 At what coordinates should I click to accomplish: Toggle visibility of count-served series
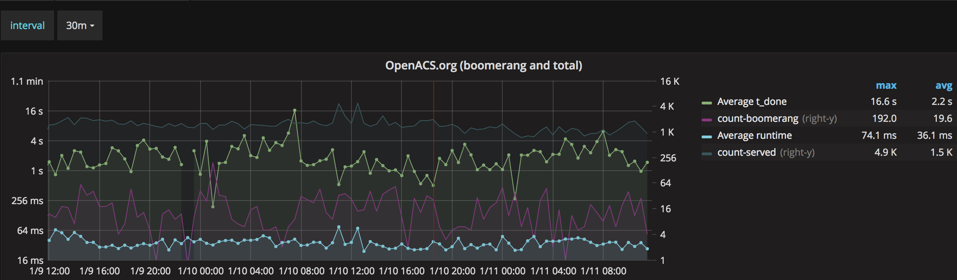tap(746, 153)
